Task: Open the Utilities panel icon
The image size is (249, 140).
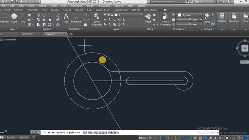Action: tap(222, 18)
